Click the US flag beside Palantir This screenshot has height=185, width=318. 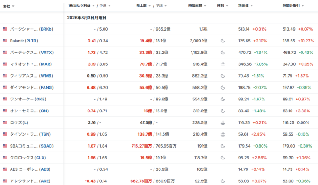click(x=5, y=41)
